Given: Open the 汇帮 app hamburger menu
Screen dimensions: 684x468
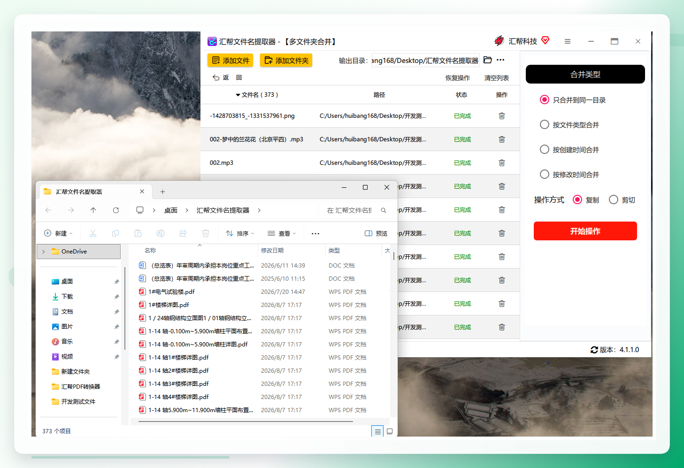Looking at the screenshot, I should (x=568, y=41).
